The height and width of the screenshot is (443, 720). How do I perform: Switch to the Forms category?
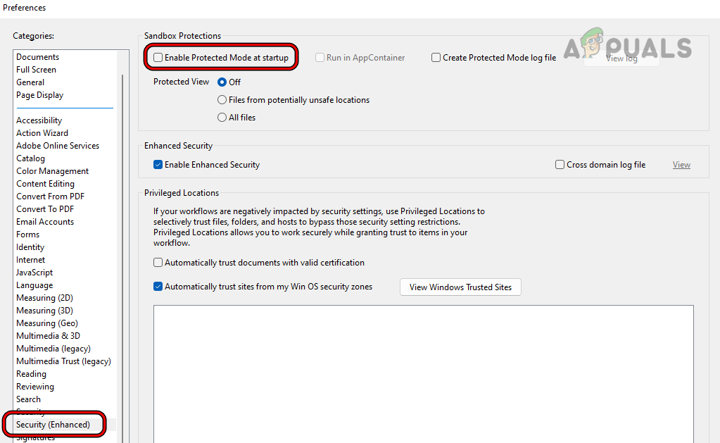[x=27, y=234]
